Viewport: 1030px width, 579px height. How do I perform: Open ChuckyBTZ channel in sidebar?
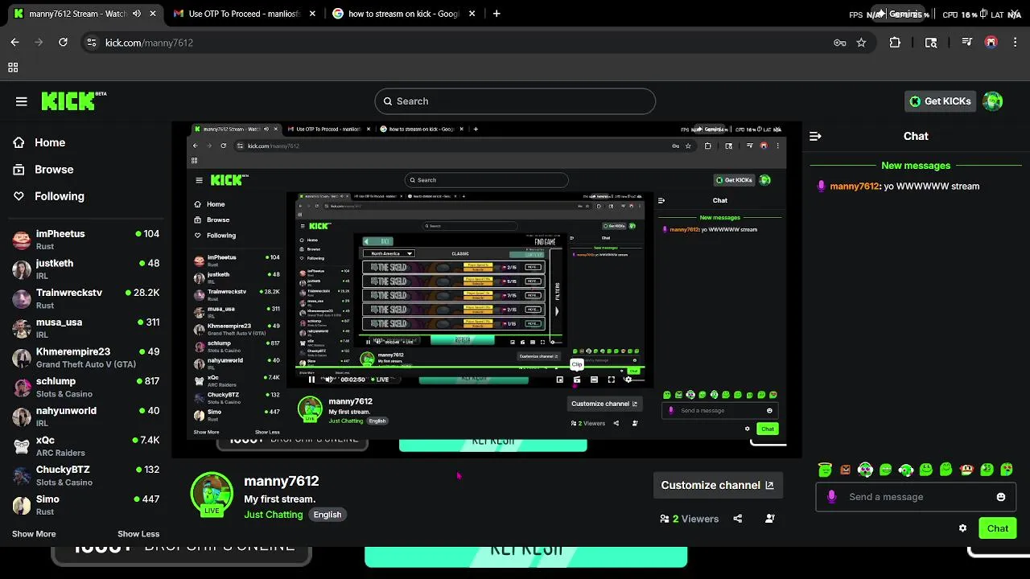(85, 475)
